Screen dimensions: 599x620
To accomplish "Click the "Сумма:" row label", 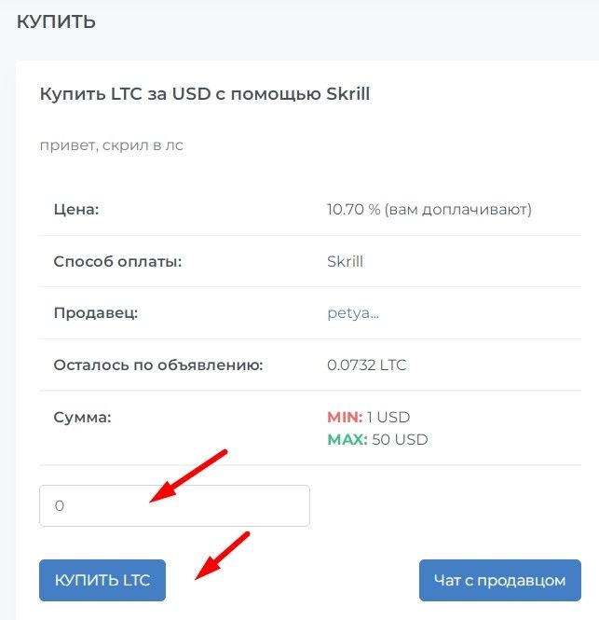I will (x=83, y=417).
